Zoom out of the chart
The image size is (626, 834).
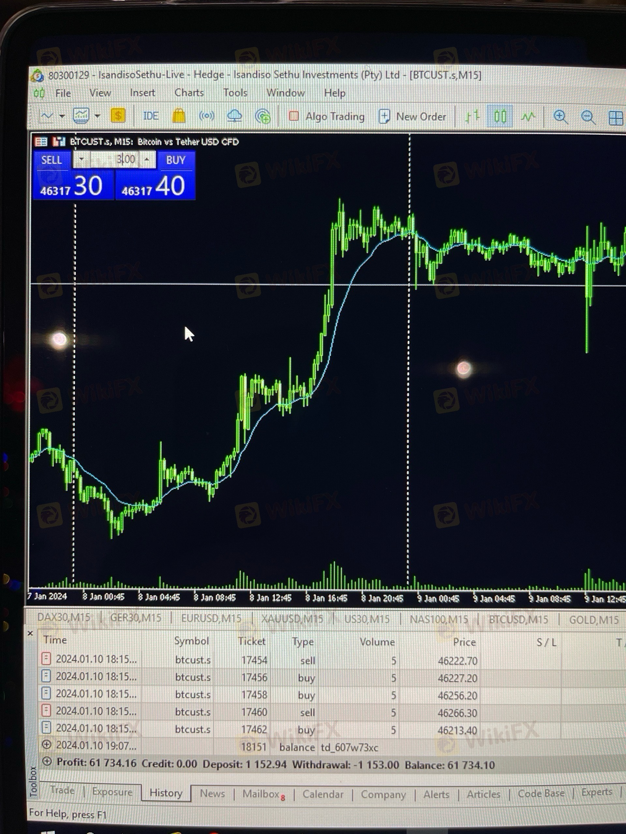pyautogui.click(x=588, y=117)
